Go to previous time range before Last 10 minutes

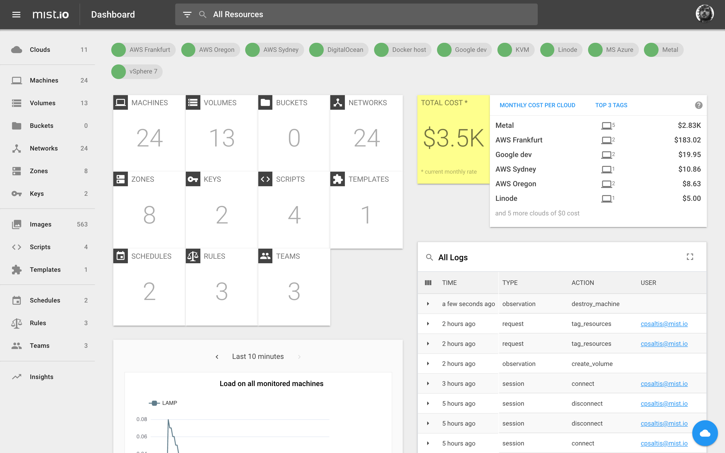coord(217,357)
